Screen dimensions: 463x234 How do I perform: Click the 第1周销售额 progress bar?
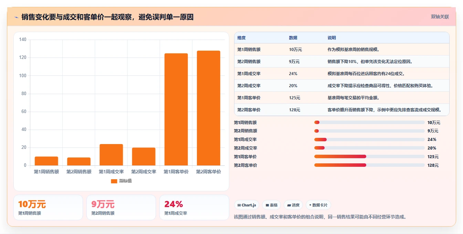[369, 122]
